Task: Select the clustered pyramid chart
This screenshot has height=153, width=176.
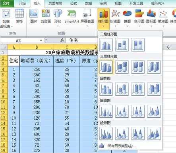Action: pos(106,134)
